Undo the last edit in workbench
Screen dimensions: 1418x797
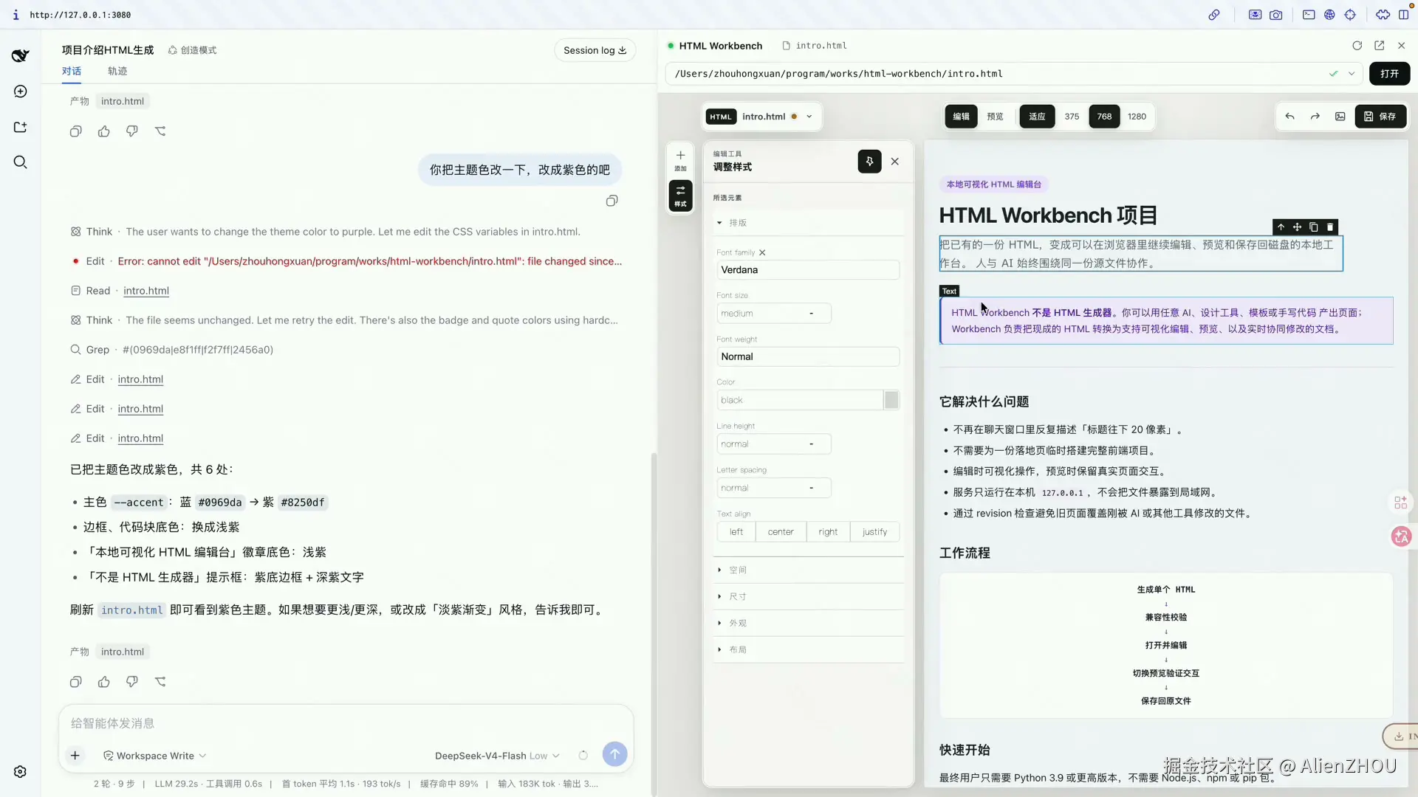[x=1289, y=117]
